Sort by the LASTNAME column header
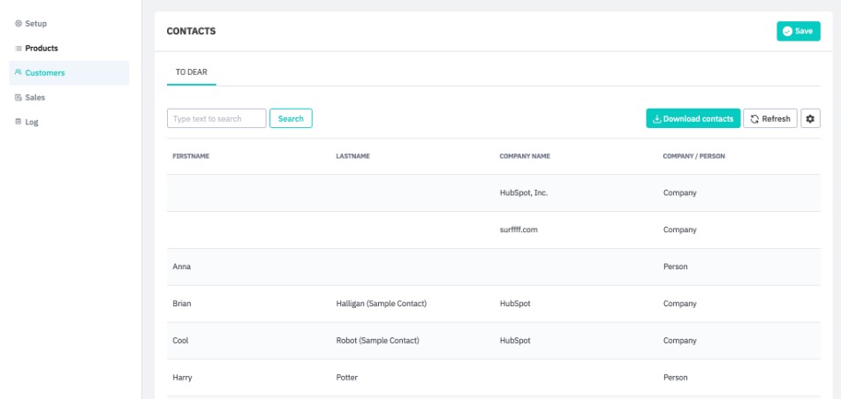The image size is (841, 399). click(352, 156)
